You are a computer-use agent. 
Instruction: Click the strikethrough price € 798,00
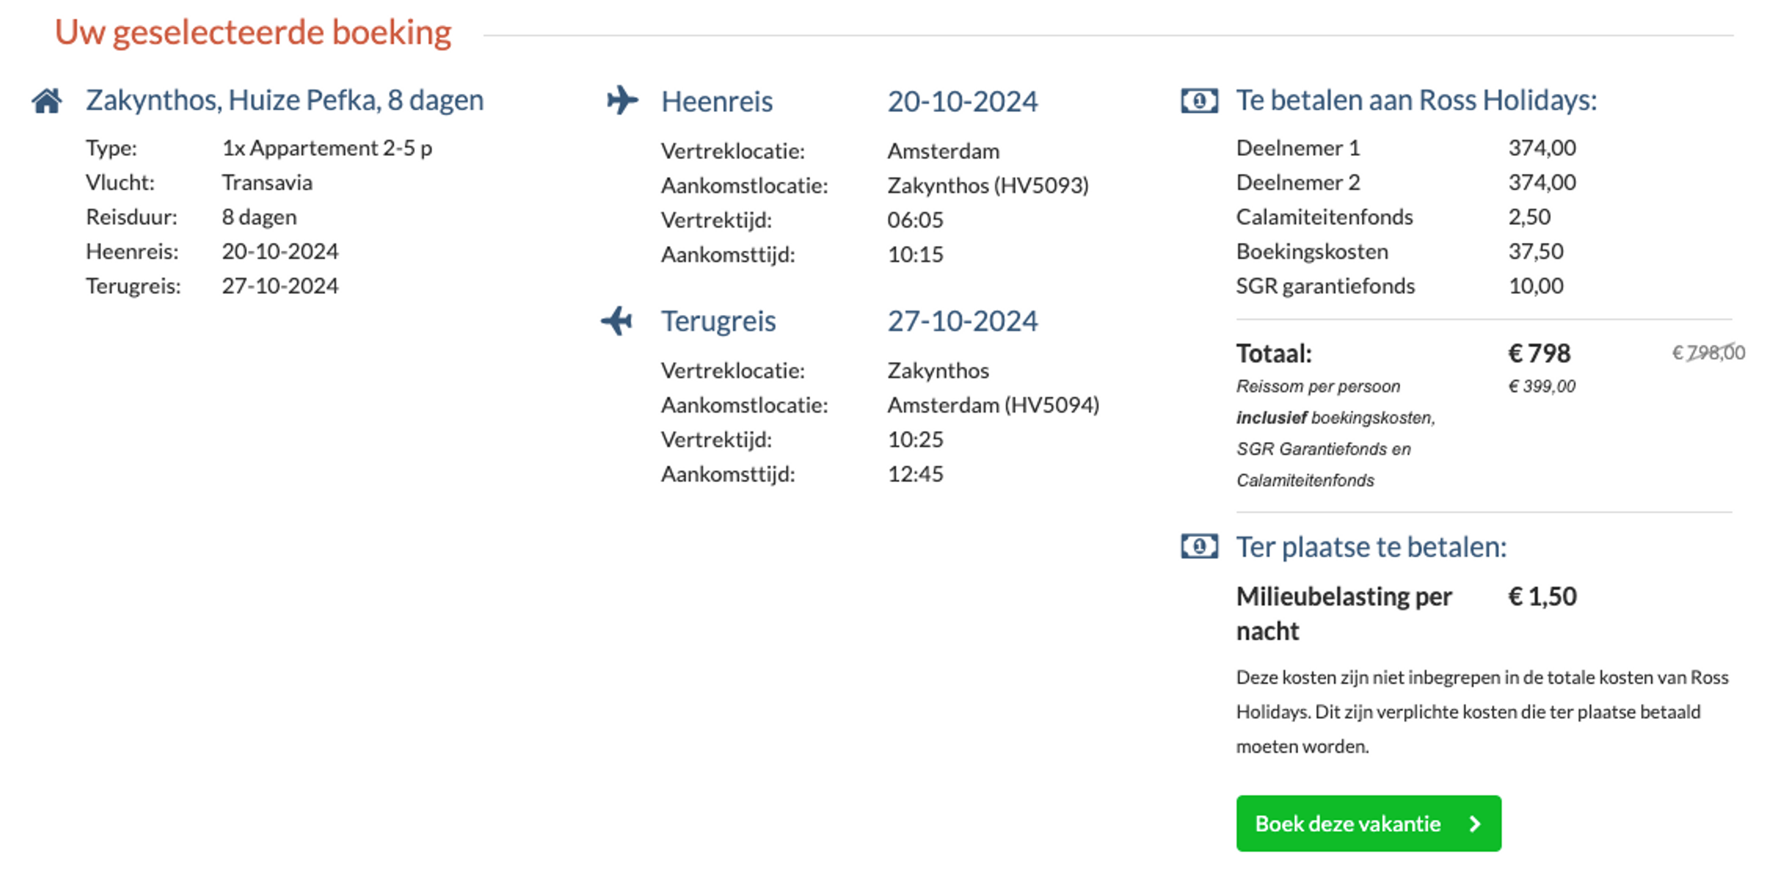click(x=1708, y=352)
